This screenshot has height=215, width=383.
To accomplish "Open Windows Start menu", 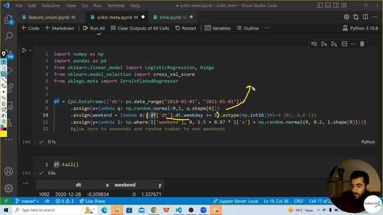I will (x=6, y=210).
